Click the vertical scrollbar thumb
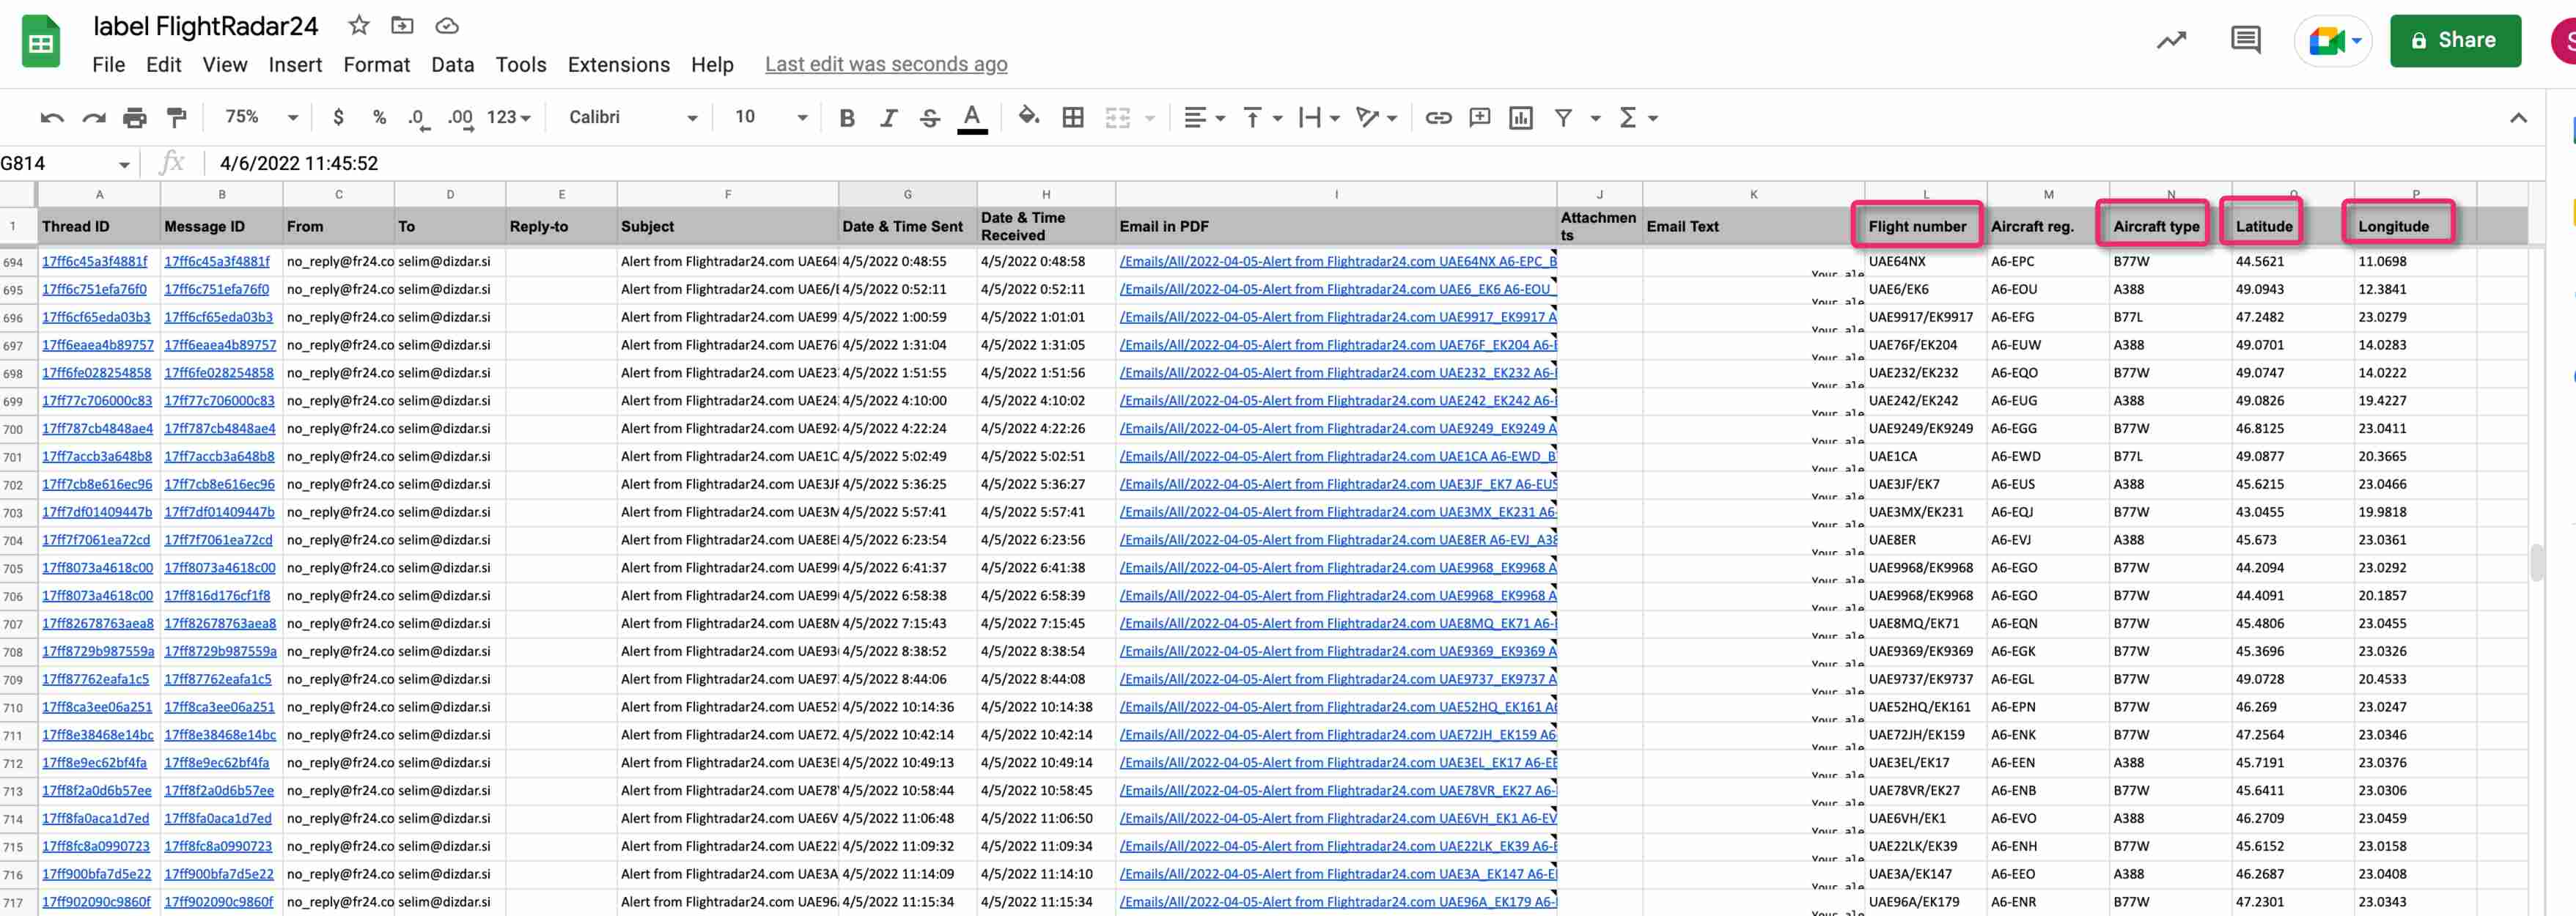The height and width of the screenshot is (916, 2576). [x=2536, y=563]
